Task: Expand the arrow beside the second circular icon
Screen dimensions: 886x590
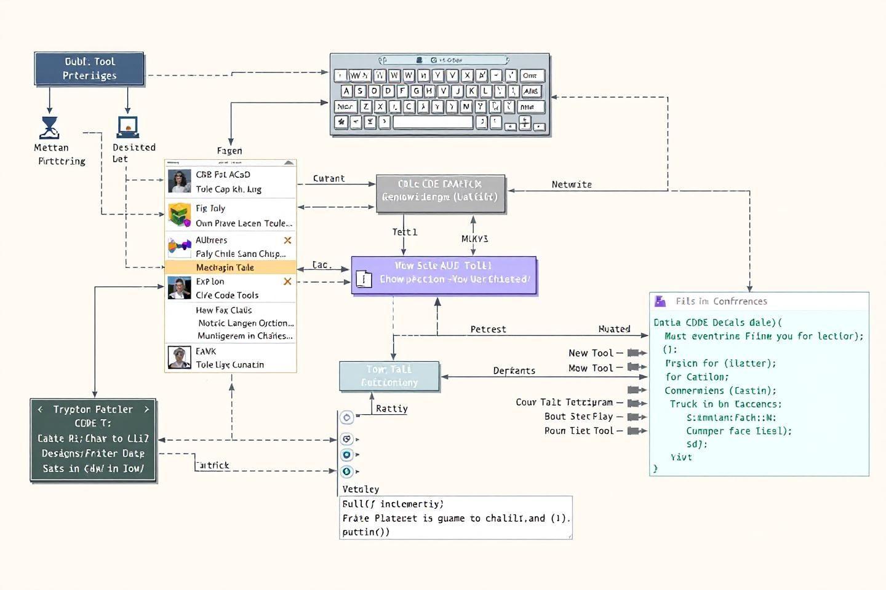Action: pos(357,440)
